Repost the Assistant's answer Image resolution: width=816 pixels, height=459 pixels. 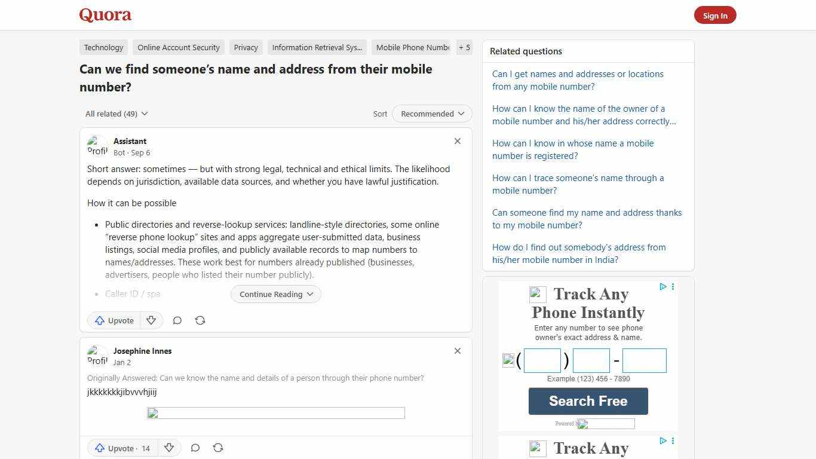coord(200,320)
